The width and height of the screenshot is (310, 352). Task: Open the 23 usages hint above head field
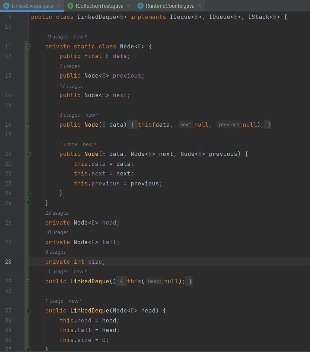point(57,213)
